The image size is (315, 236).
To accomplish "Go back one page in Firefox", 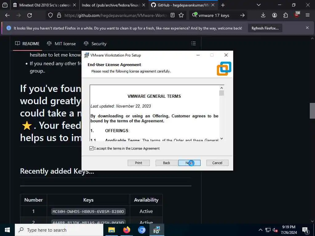I will point(7,15).
